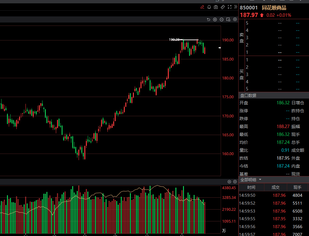Expand the double-chevron toolbar overflow

pyautogui.click(x=236, y=7)
